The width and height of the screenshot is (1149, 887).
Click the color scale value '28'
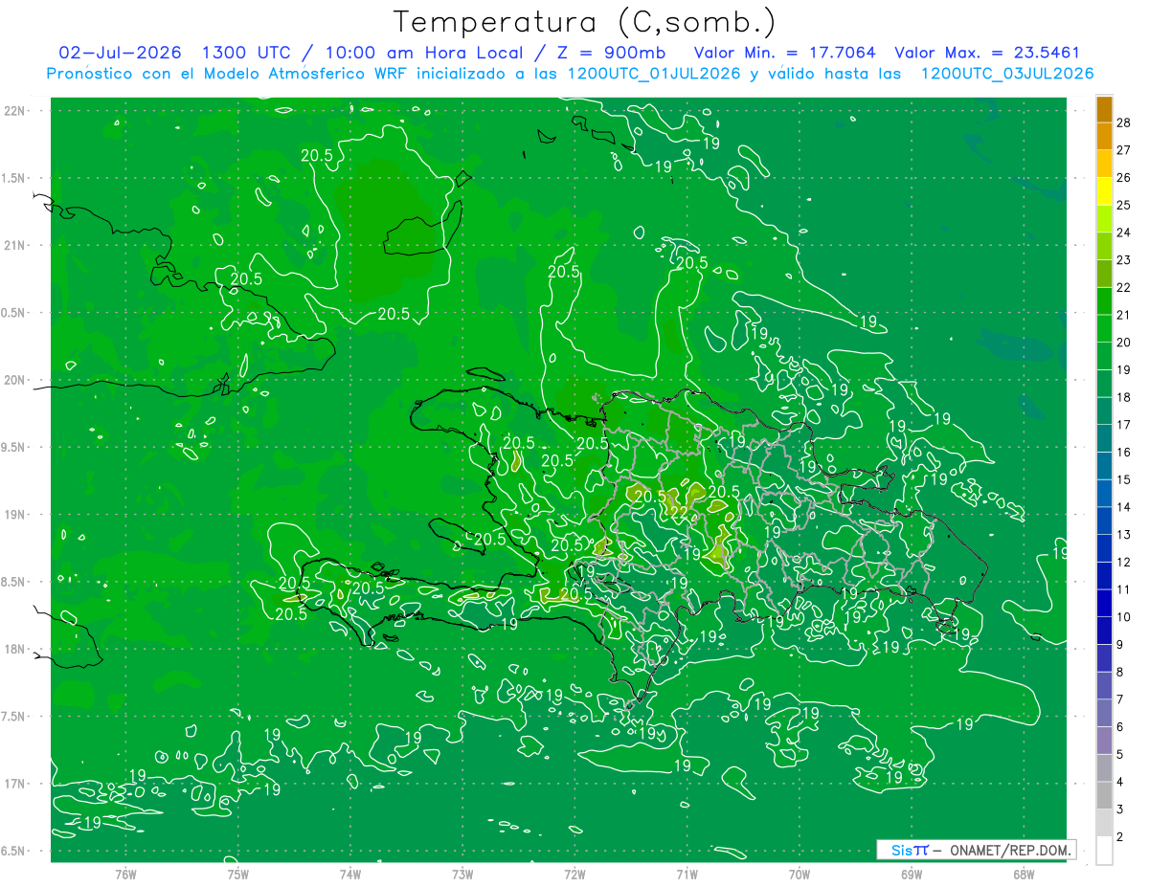click(1124, 122)
